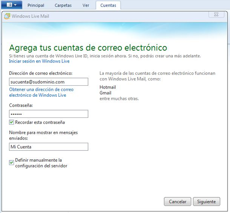Click the Siguiente button
This screenshot has width=230, height=213.
(206, 201)
